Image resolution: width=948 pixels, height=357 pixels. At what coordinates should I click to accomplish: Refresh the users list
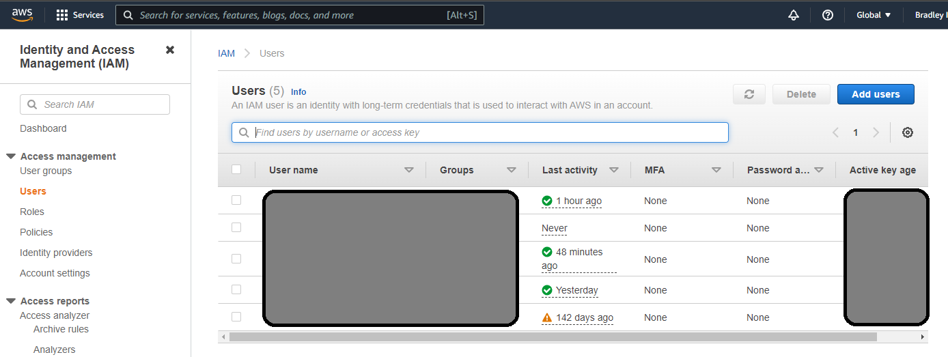click(749, 94)
